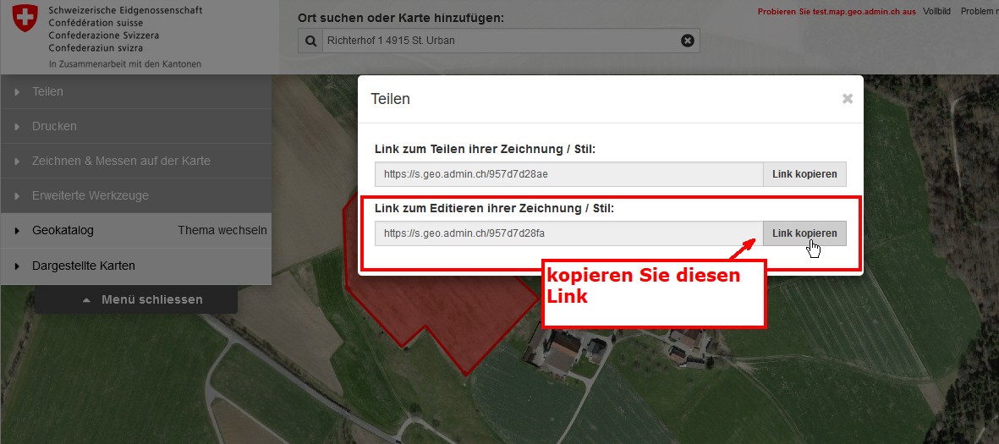The width and height of the screenshot is (999, 444).
Task: Close the Teilen dialog
Action: (x=848, y=99)
